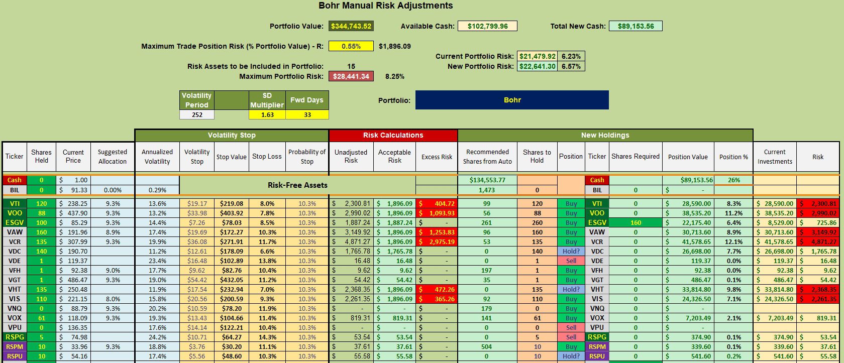Click the Bohr portfolio name cell
Image resolution: width=844 pixels, height=363 pixels.
512,100
